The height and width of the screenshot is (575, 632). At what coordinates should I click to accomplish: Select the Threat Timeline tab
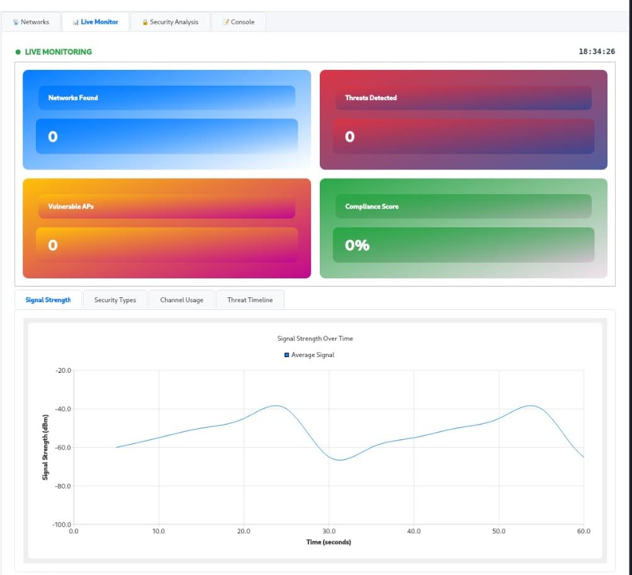tap(250, 300)
